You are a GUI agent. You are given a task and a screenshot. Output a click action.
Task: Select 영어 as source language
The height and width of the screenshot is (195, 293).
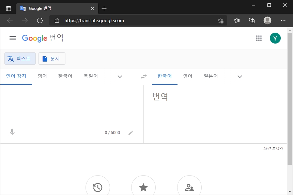(x=42, y=76)
